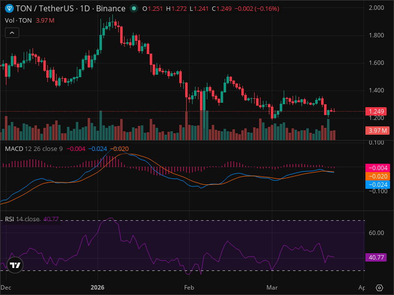Click the pink -0.004 MACD histogram label
The image size is (394, 295).
pos(377,168)
